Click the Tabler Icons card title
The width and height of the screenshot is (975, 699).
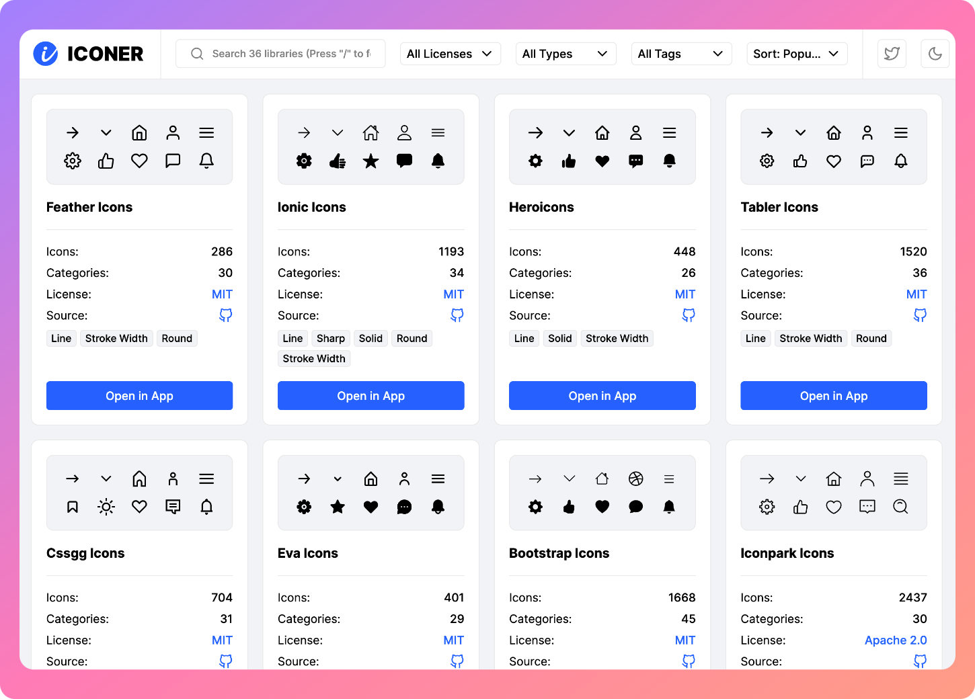(779, 207)
